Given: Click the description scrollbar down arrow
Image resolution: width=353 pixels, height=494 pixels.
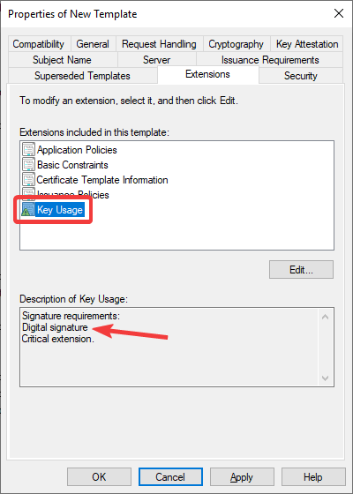Looking at the screenshot, I should (326, 378).
